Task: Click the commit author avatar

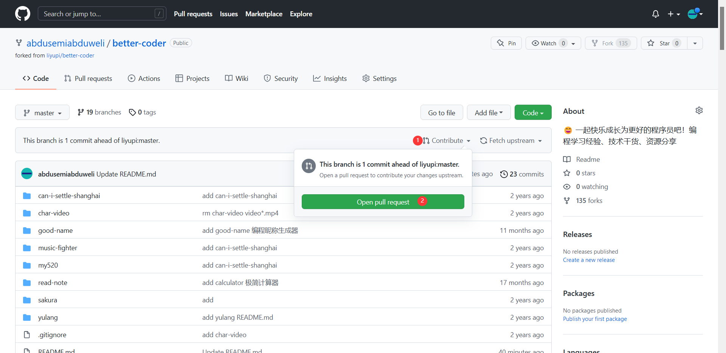Action: (x=27, y=174)
